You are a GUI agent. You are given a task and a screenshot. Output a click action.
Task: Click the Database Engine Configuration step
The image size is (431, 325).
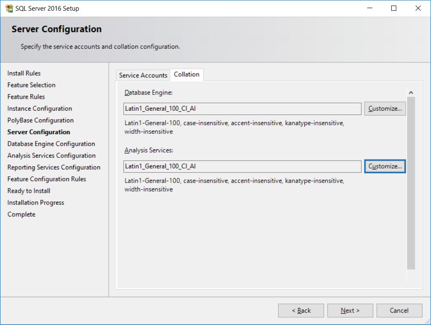click(51, 144)
